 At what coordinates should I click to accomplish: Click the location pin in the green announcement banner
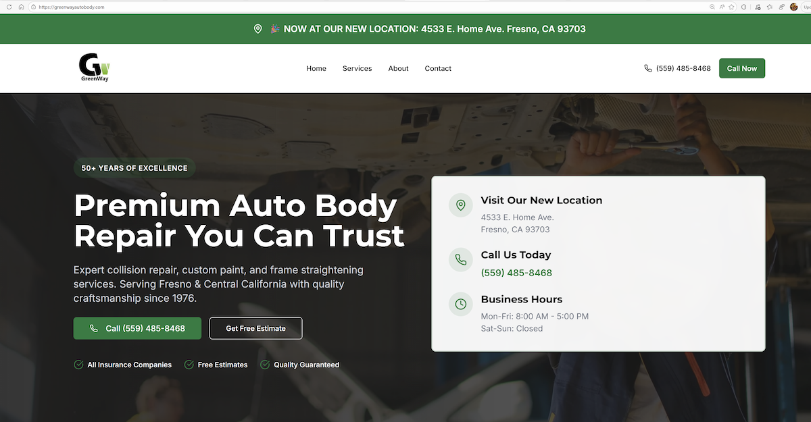257,29
